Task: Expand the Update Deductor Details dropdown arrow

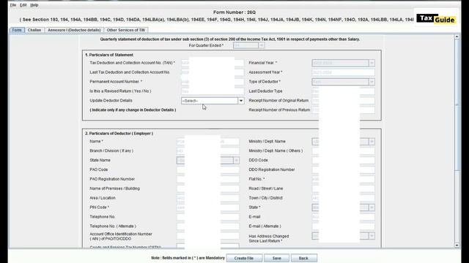Action: click(241, 101)
